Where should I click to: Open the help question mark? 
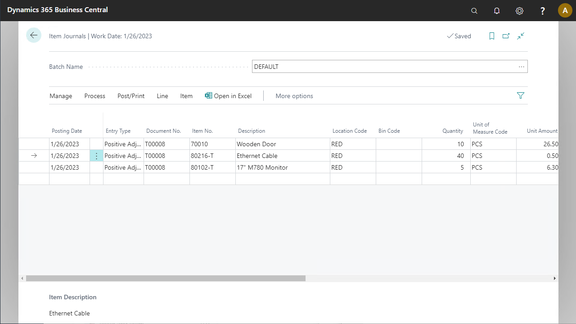[543, 11]
